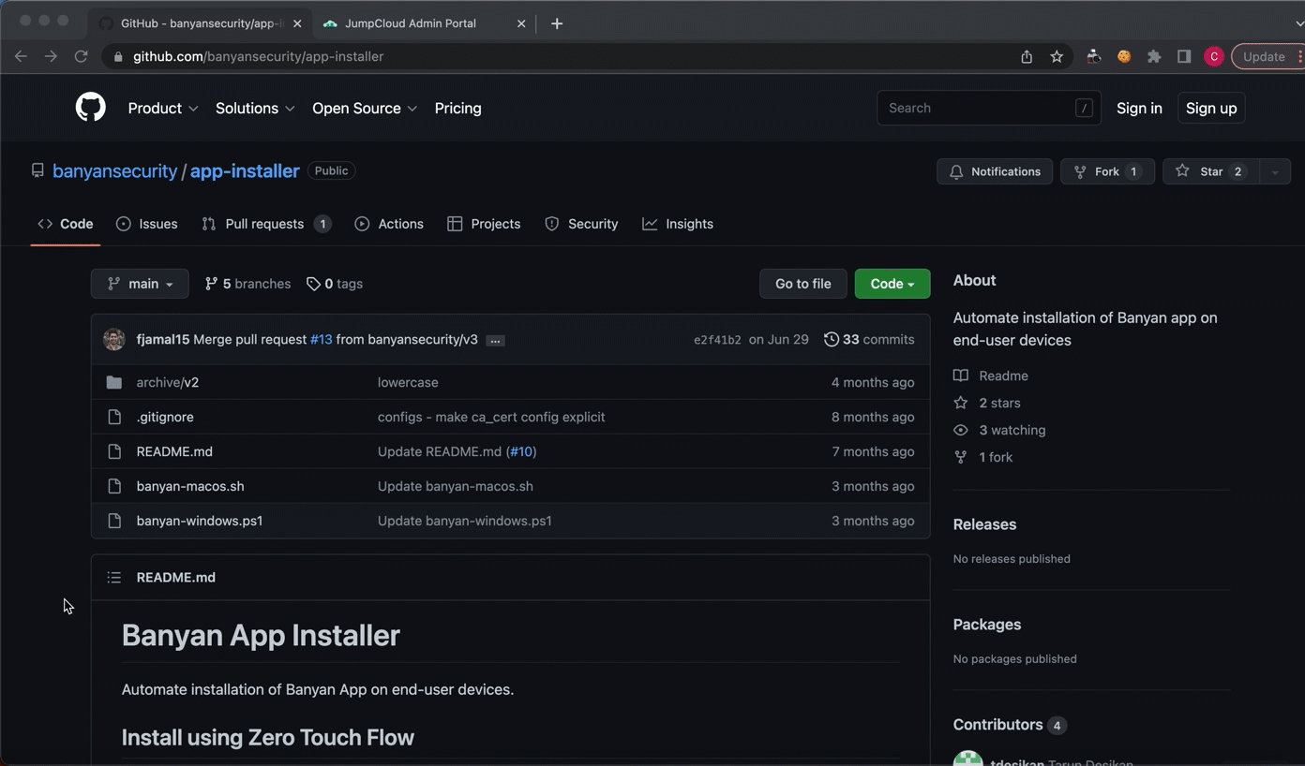Open the JumpCloud Admin Portal tab
The height and width of the screenshot is (766, 1305).
410,23
